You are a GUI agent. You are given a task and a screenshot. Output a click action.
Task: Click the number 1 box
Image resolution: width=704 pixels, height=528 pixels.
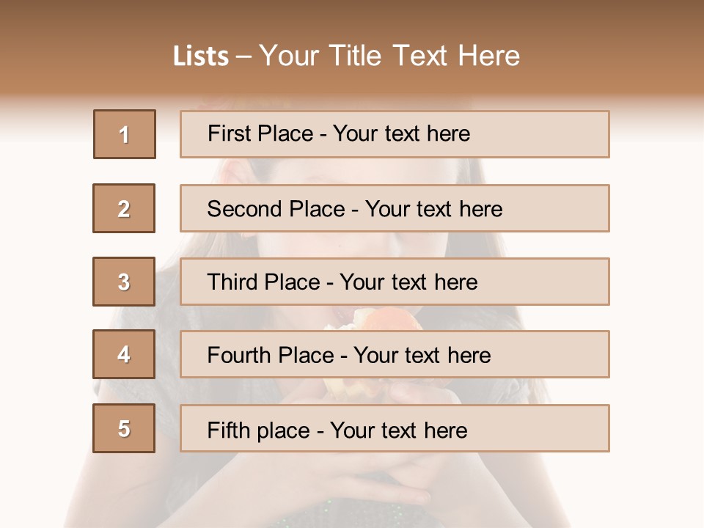coord(125,134)
